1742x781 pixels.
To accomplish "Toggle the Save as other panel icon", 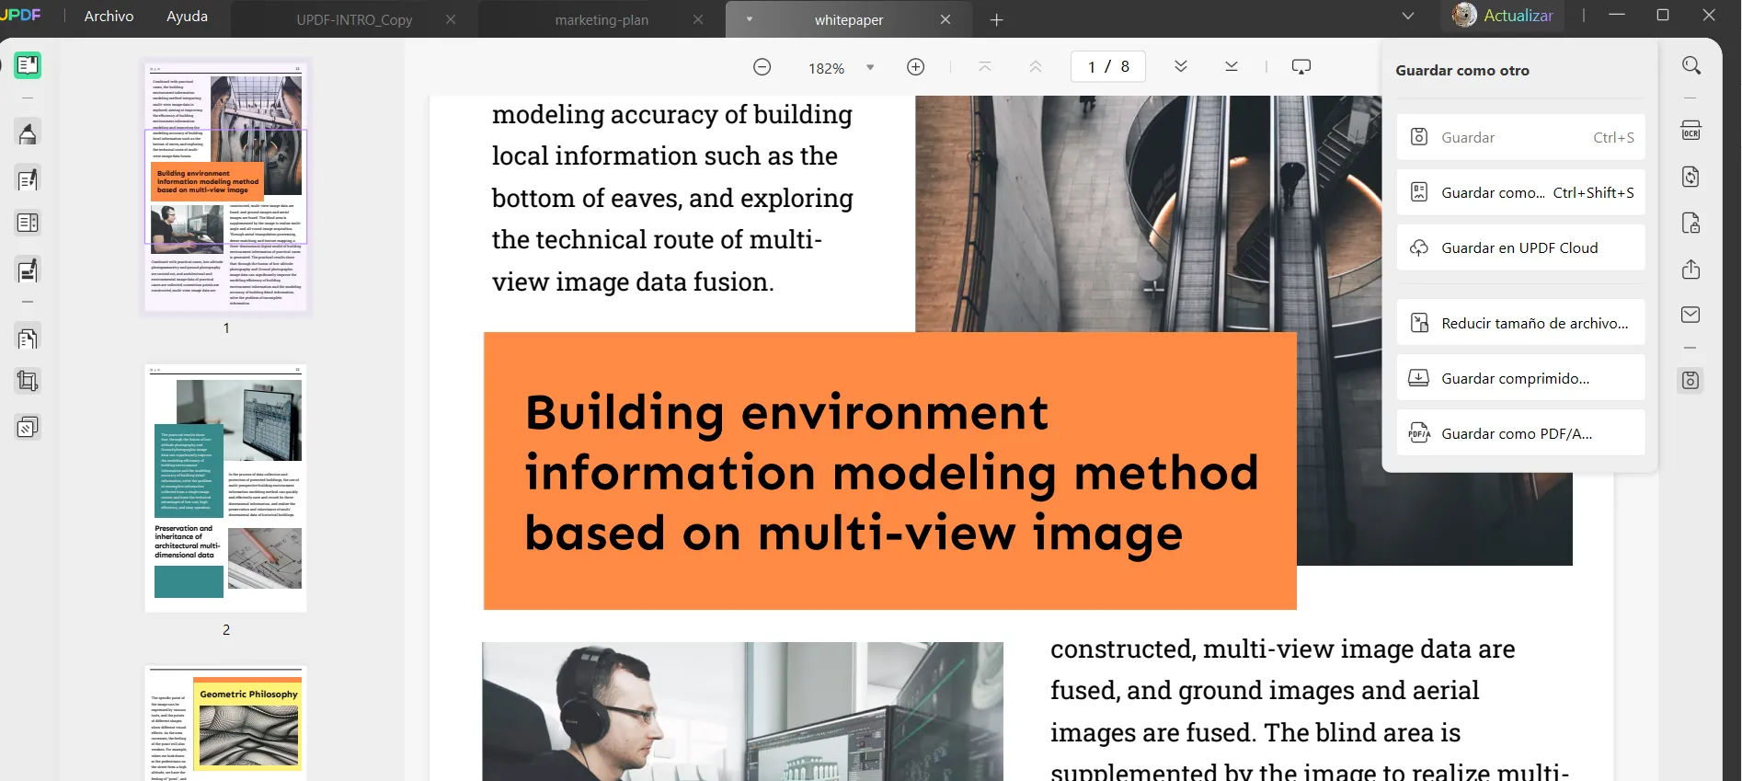I will (1690, 380).
